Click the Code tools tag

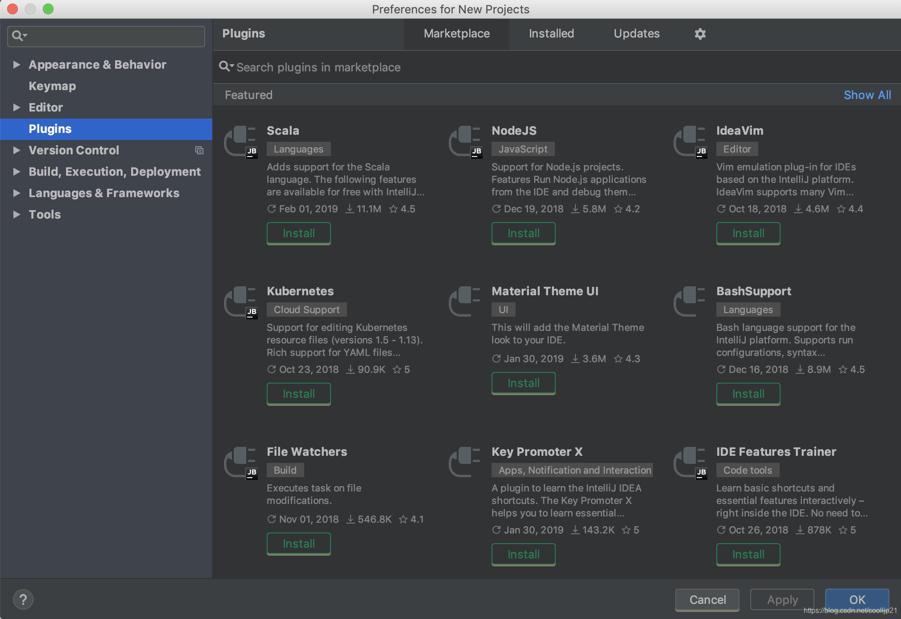tap(748, 470)
